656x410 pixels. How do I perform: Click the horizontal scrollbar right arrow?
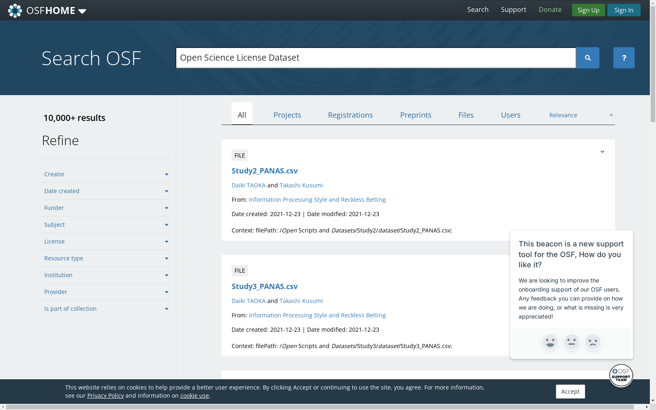(x=647, y=407)
